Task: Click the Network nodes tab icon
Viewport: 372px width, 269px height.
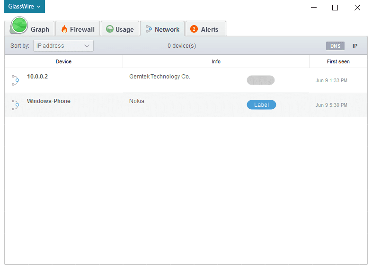Action: pos(149,29)
